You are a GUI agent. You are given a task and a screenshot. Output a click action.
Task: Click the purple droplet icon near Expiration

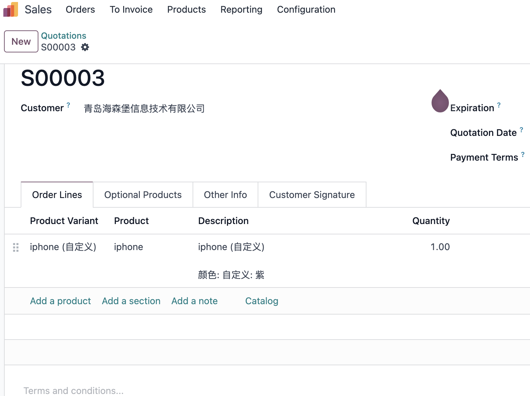440,101
